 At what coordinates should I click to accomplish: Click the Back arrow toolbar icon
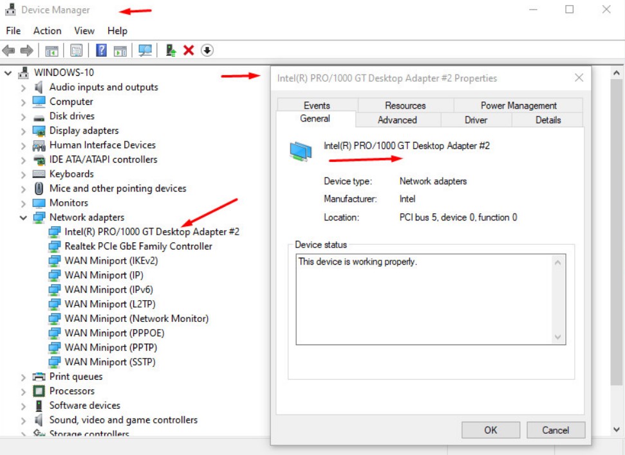9,51
